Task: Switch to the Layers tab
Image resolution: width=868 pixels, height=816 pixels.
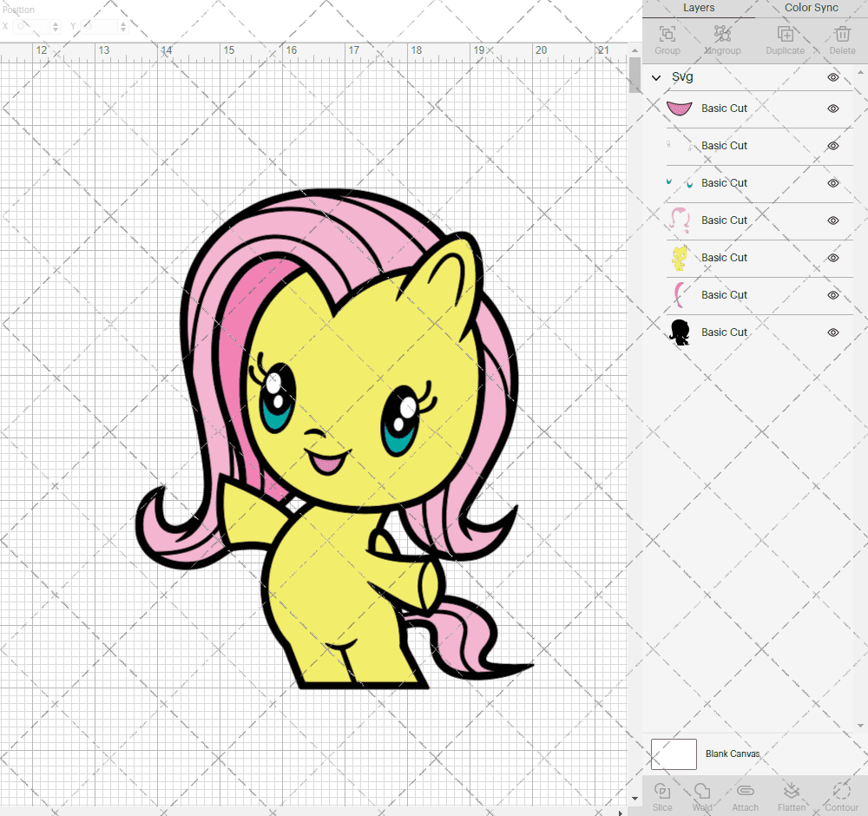Action: click(699, 8)
